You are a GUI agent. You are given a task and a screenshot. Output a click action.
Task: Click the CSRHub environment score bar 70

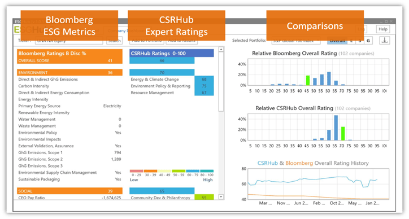tap(162, 72)
